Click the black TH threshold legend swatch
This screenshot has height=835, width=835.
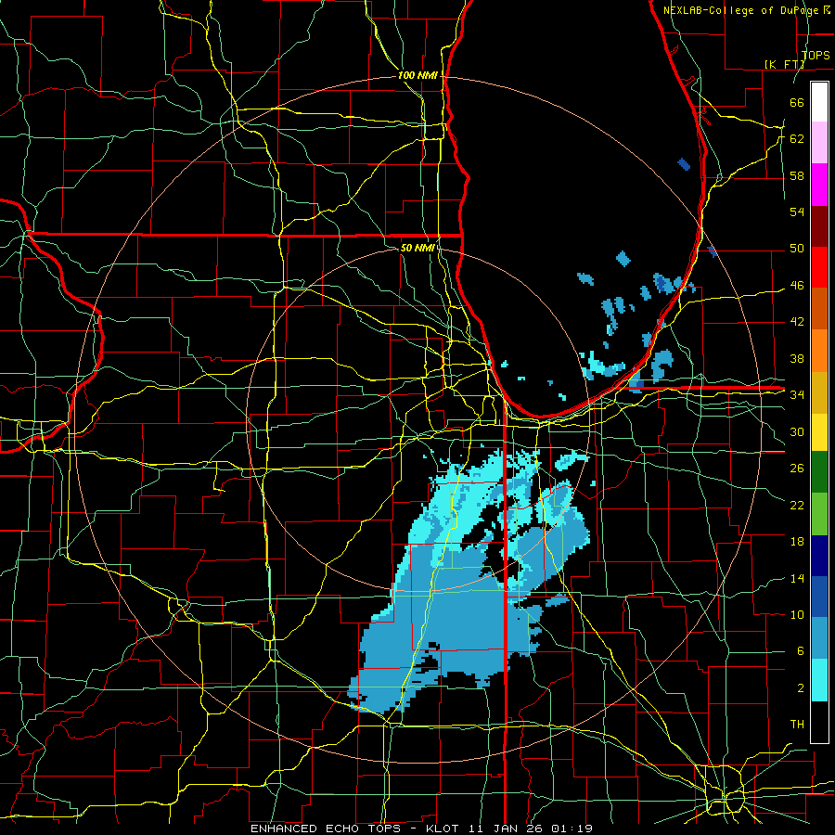pos(819,721)
